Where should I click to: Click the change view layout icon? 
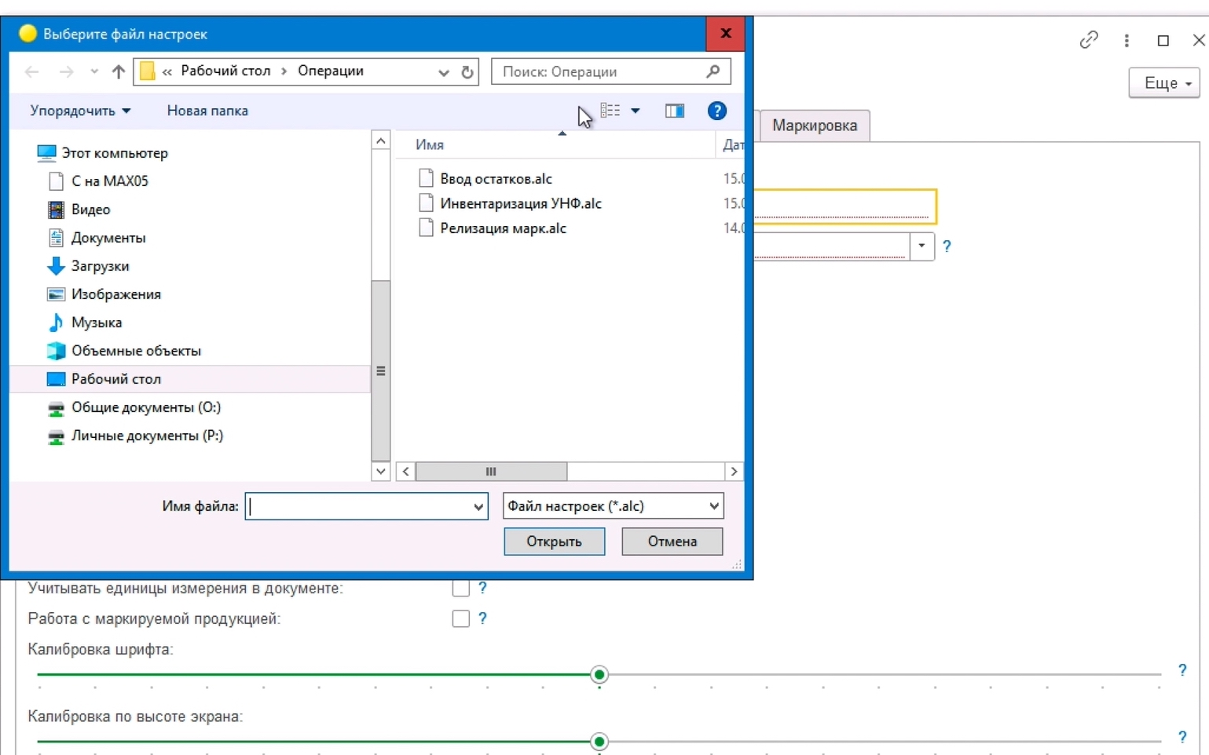click(610, 111)
